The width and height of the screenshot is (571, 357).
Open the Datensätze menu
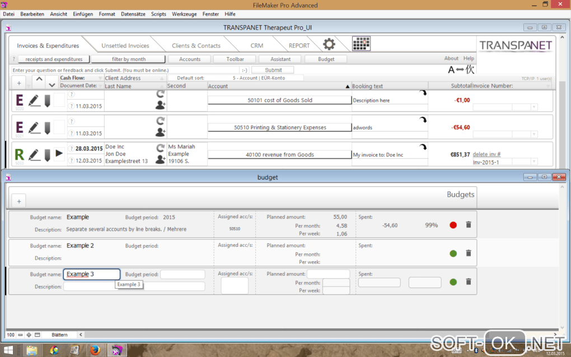tap(133, 14)
